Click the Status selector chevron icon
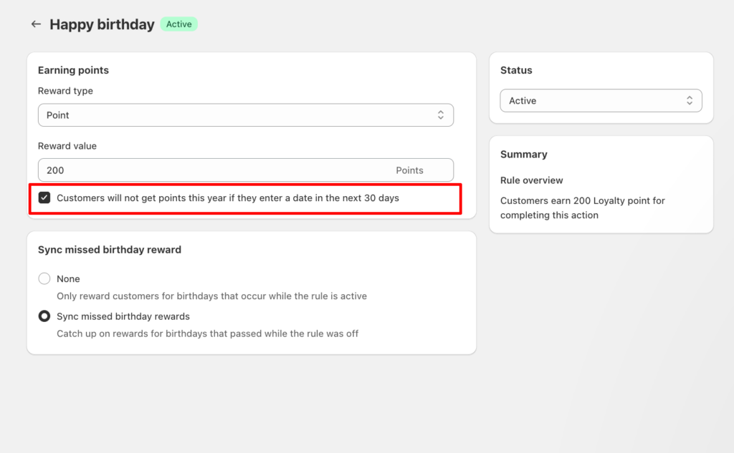The height and width of the screenshot is (453, 734). point(690,101)
